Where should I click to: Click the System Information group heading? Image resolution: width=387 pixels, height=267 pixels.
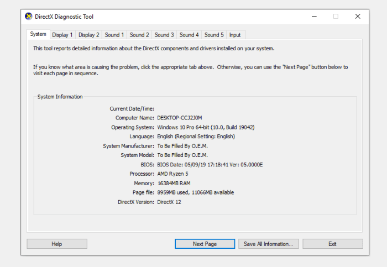60,97
